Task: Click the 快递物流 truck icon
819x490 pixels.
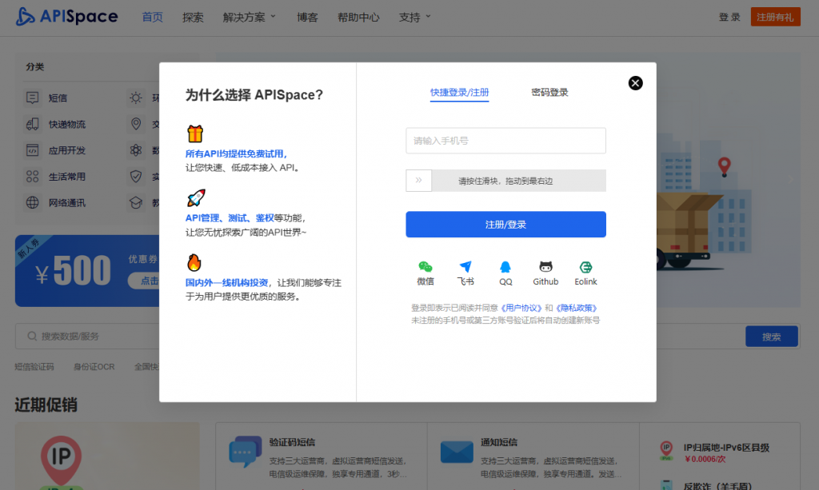Action: click(x=32, y=124)
